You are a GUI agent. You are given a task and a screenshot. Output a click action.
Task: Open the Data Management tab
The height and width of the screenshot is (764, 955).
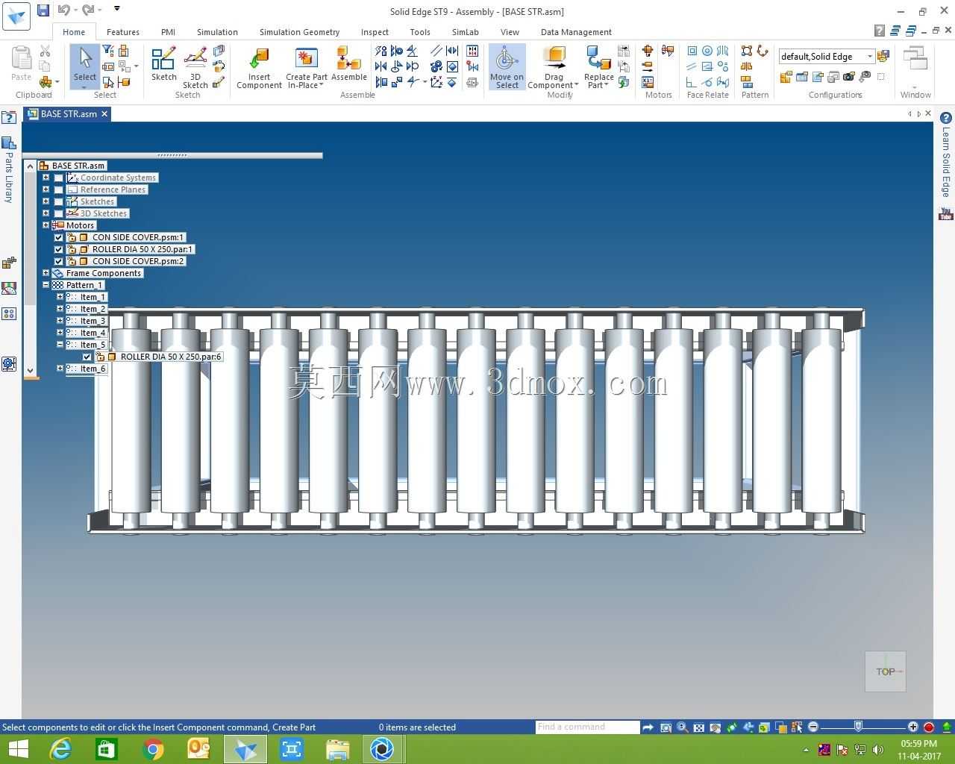[x=576, y=32]
